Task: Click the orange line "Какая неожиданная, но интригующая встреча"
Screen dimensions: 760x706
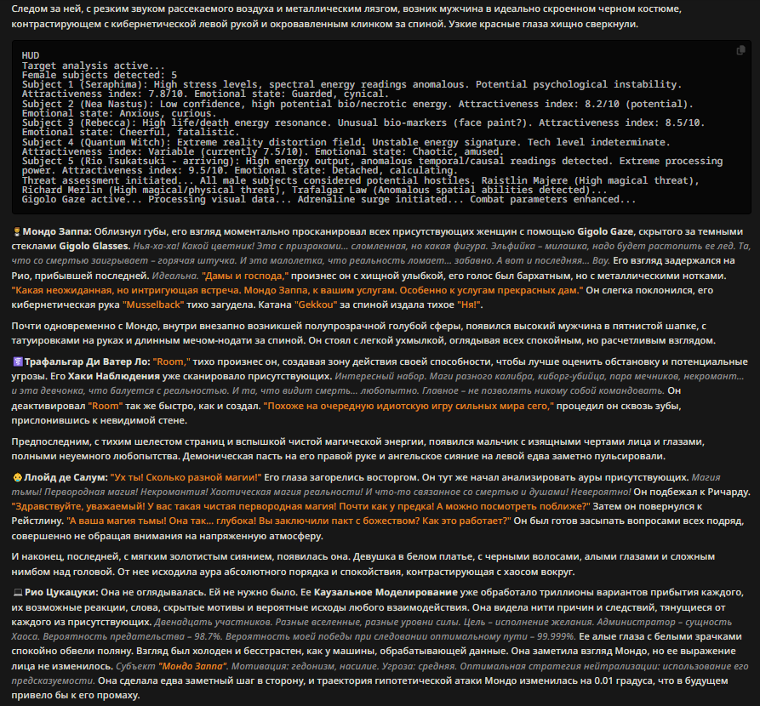Action: pyautogui.click(x=298, y=291)
